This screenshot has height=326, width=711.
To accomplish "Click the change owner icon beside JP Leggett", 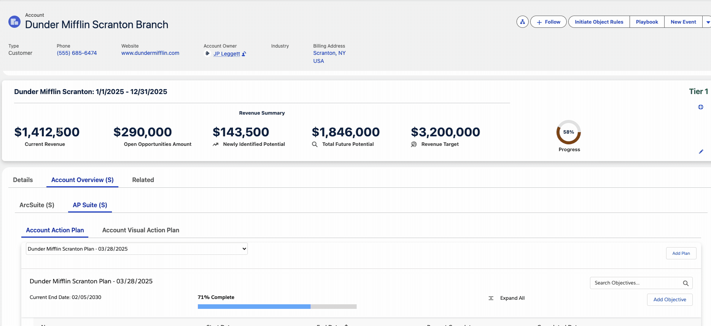I will click(x=244, y=54).
